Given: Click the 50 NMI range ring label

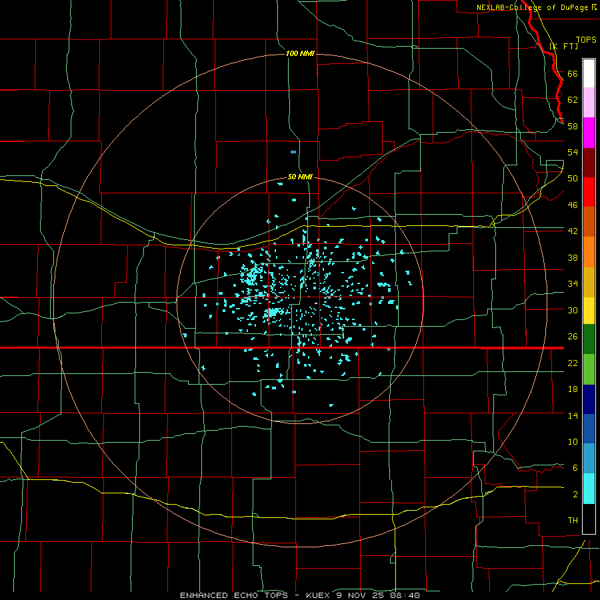Looking at the screenshot, I should click(x=300, y=177).
